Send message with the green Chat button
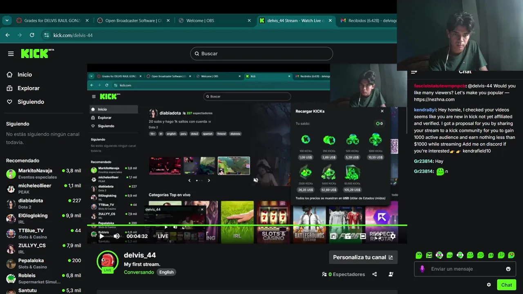Viewport: 523px width, 294px height. [507, 285]
